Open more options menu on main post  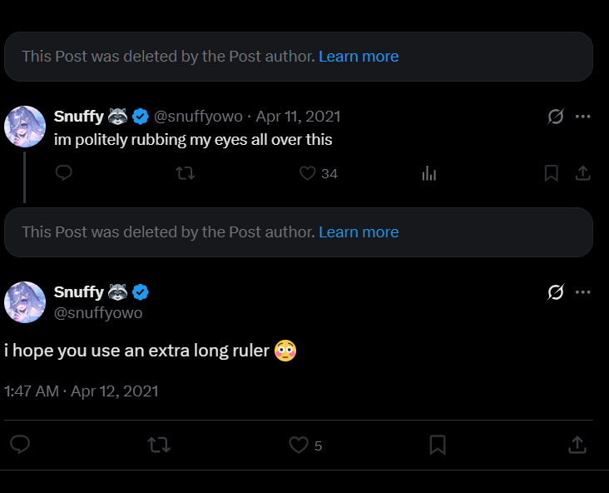tap(583, 292)
